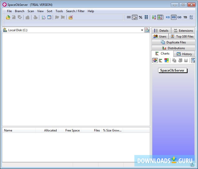Click the grayed print chart icon
Viewport: 198px width, 169px height.
click(x=180, y=60)
